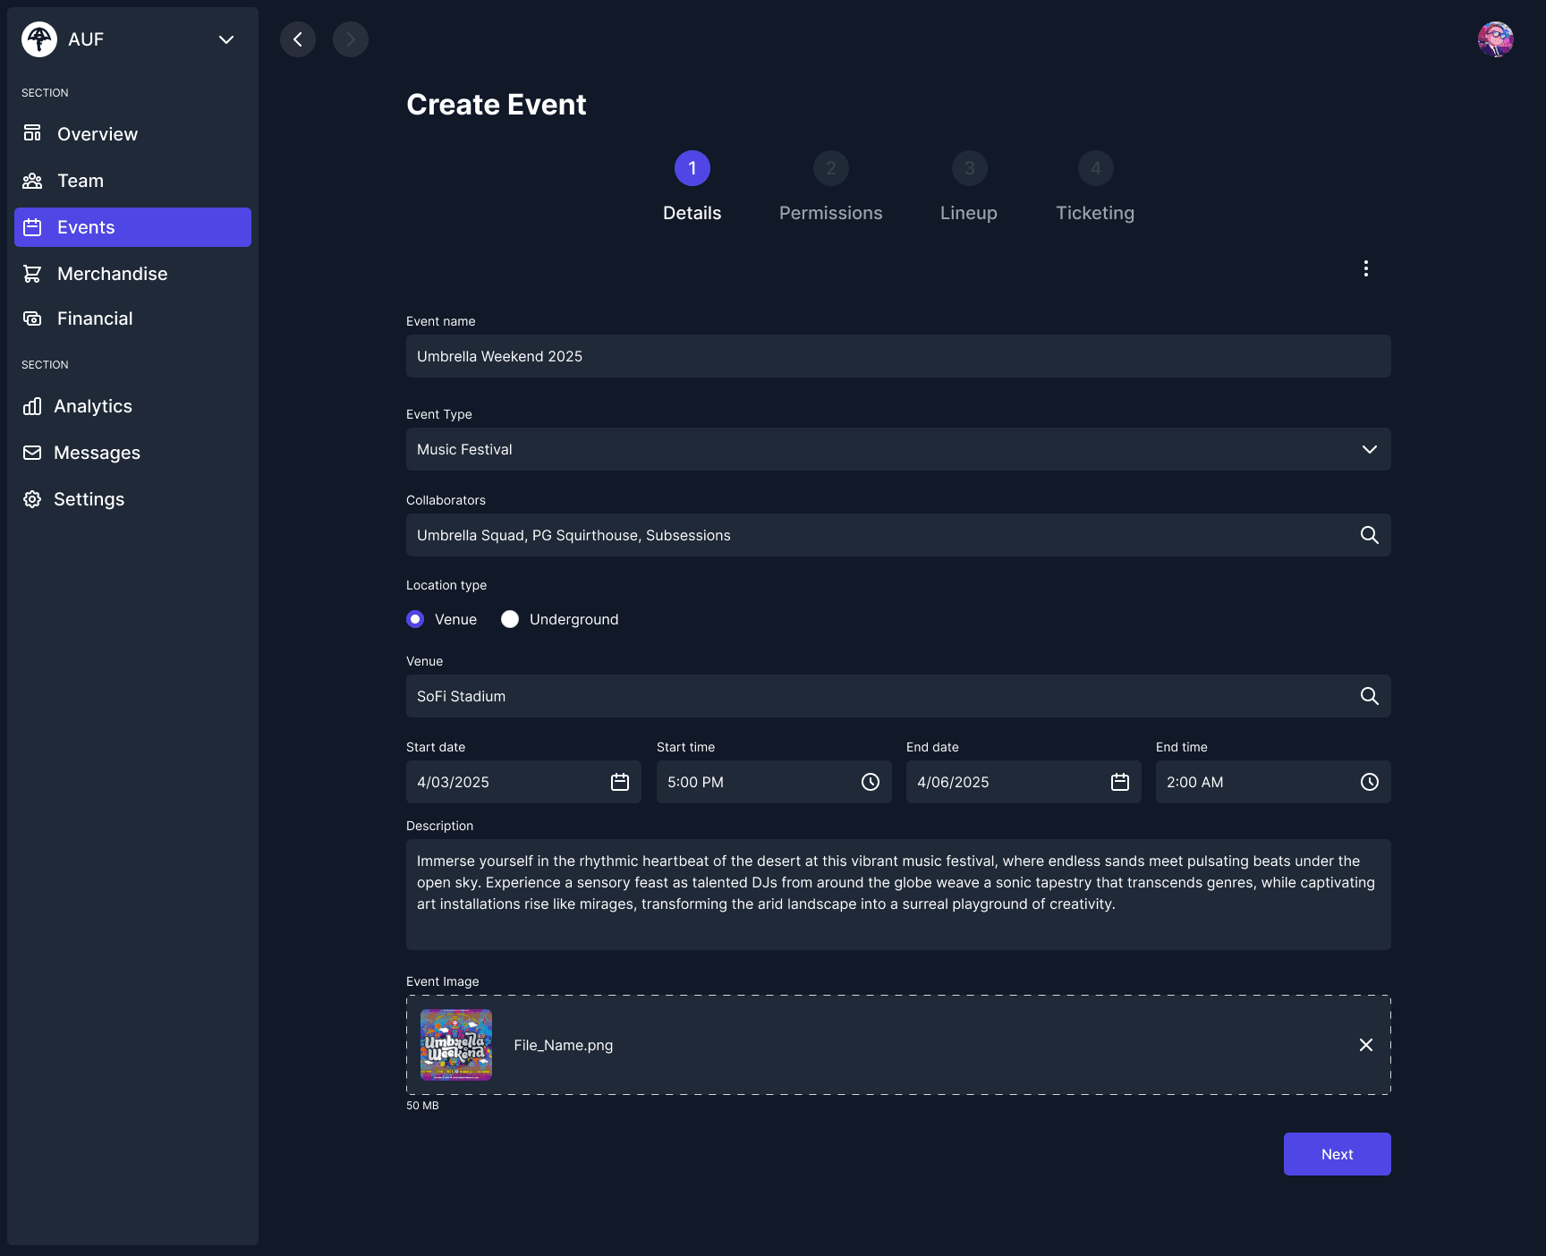This screenshot has width=1546, height=1256.
Task: Remove the uploaded File_Name.png image
Action: (x=1365, y=1045)
